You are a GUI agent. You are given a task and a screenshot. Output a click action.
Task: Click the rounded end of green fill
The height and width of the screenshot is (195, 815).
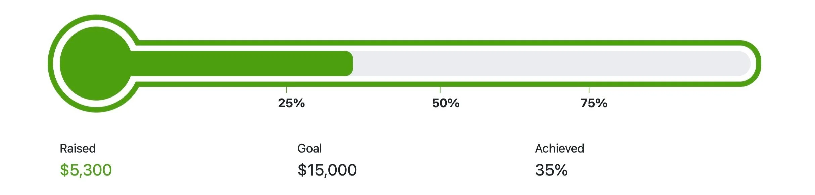(349, 64)
